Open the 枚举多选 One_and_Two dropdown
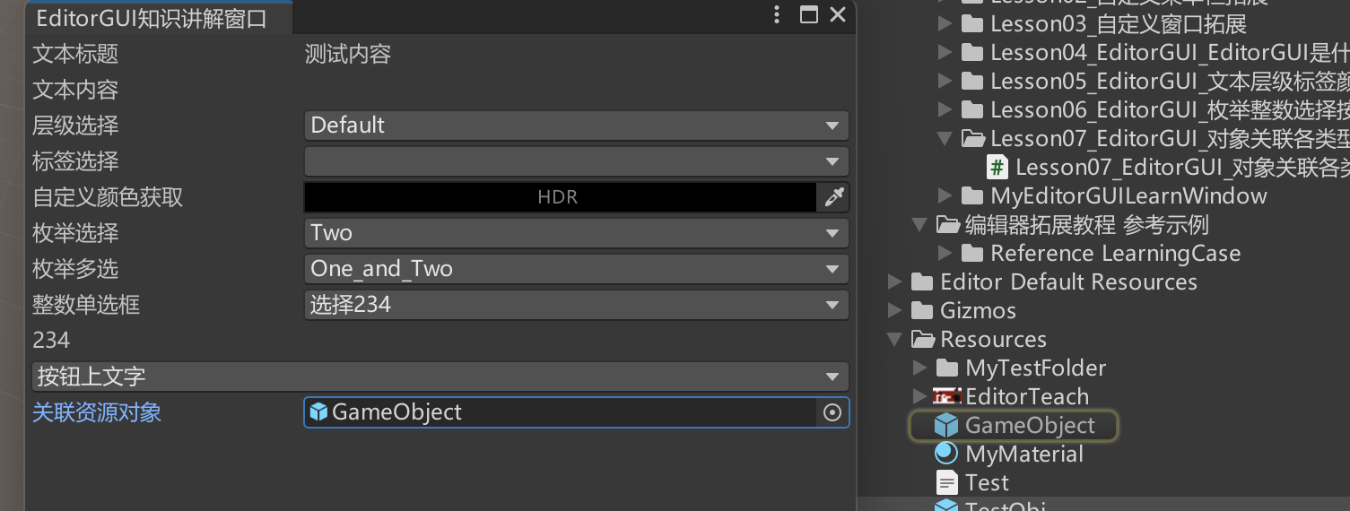Viewport: 1350px width, 511px height. point(576,269)
